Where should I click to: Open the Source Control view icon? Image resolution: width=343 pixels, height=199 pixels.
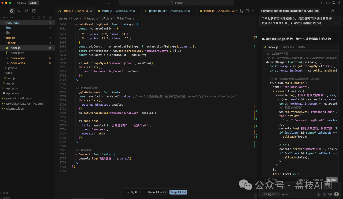pyautogui.click(x=26, y=11)
